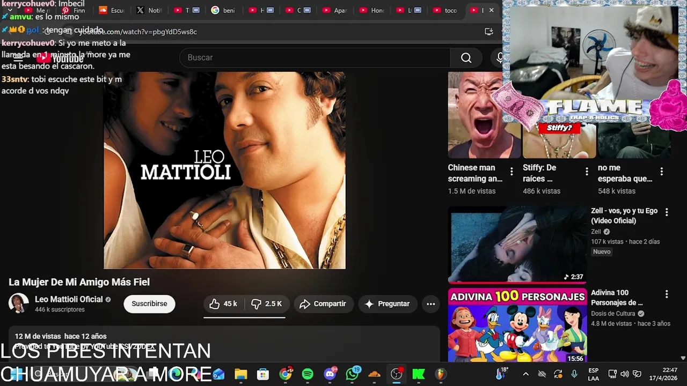Click the ESP LAA language indicator
The height and width of the screenshot is (386, 687).
click(x=593, y=374)
